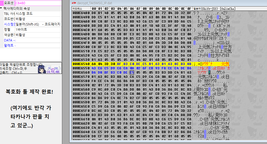This screenshot has height=144, width=267.
Task: Select the highlighted address 000C6540
Action: point(81,64)
